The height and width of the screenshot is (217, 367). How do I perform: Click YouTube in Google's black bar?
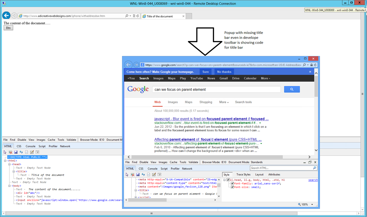point(197,78)
